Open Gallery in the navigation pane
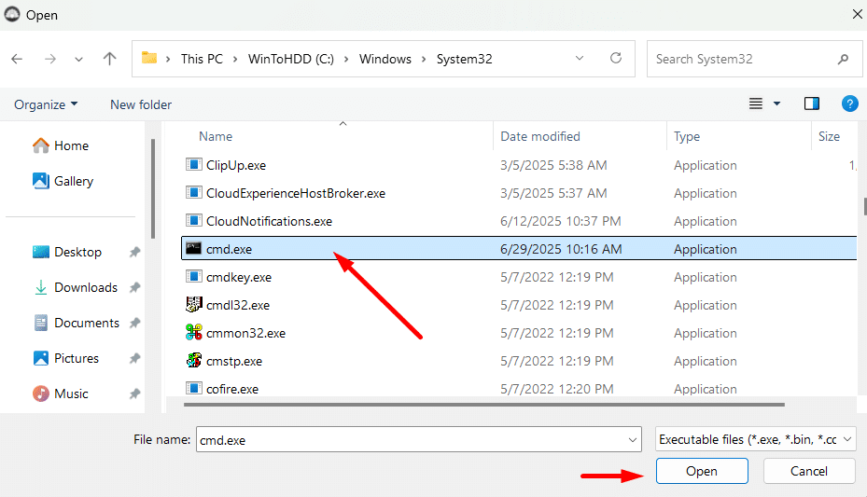This screenshot has height=497, width=867. pyautogui.click(x=63, y=181)
